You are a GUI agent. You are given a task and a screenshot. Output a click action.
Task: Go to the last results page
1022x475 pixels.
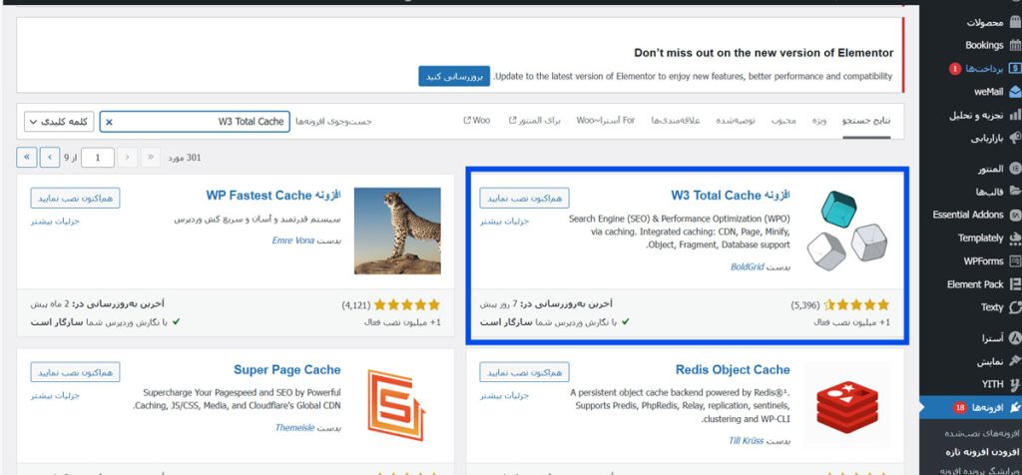click(27, 157)
